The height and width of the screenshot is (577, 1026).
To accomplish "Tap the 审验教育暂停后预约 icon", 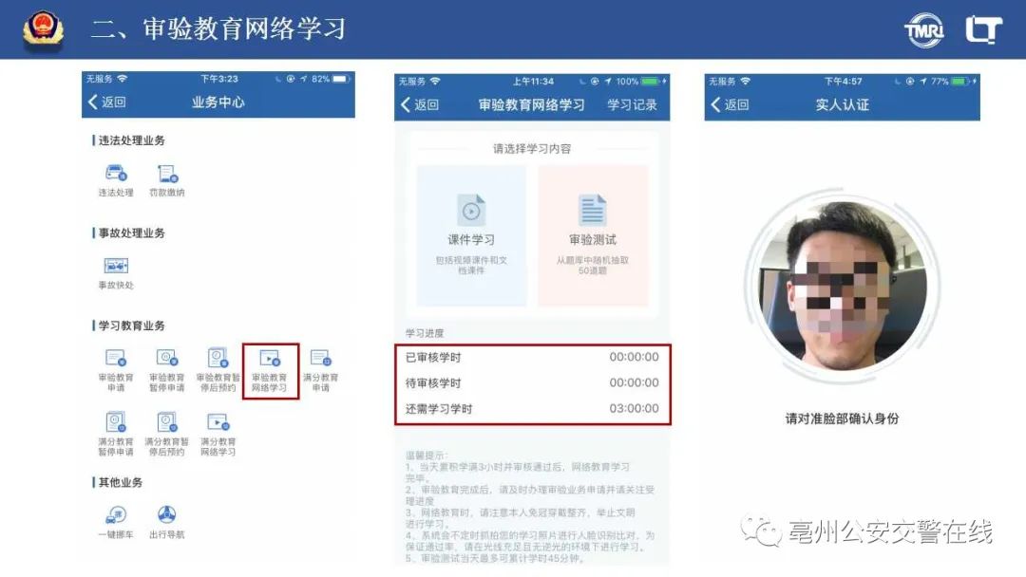I will pos(218,361).
